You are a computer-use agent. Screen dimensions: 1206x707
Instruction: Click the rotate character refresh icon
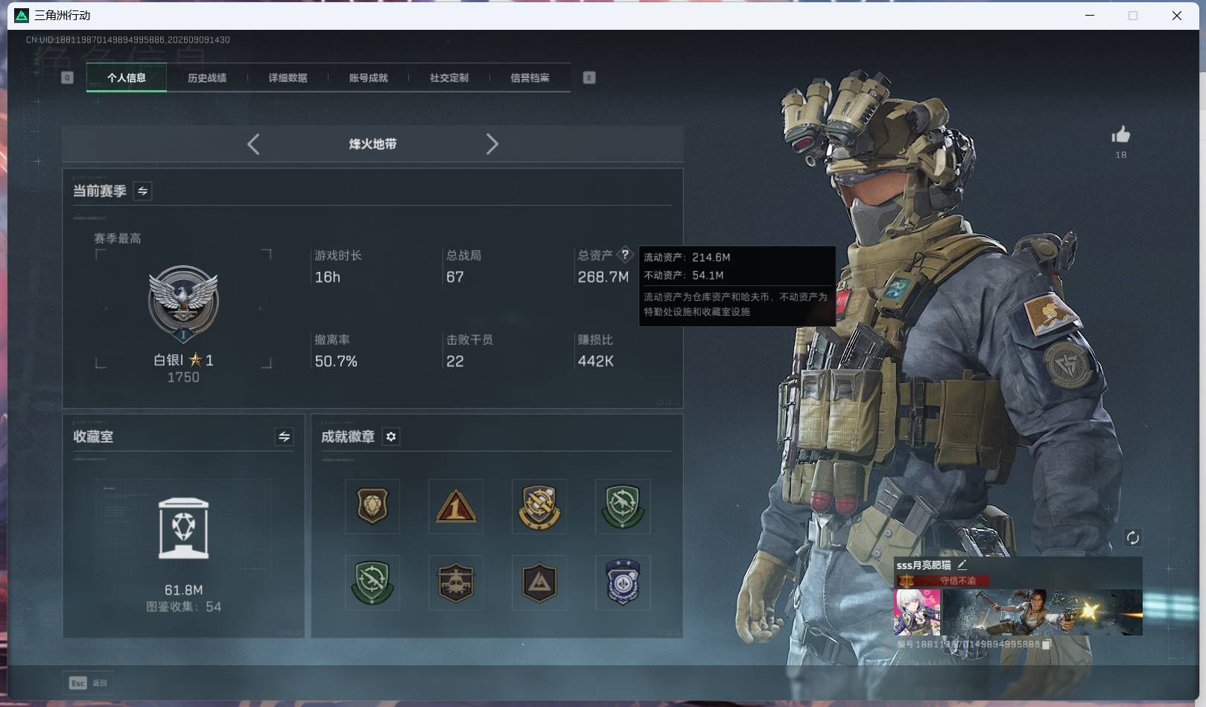[x=1132, y=538]
